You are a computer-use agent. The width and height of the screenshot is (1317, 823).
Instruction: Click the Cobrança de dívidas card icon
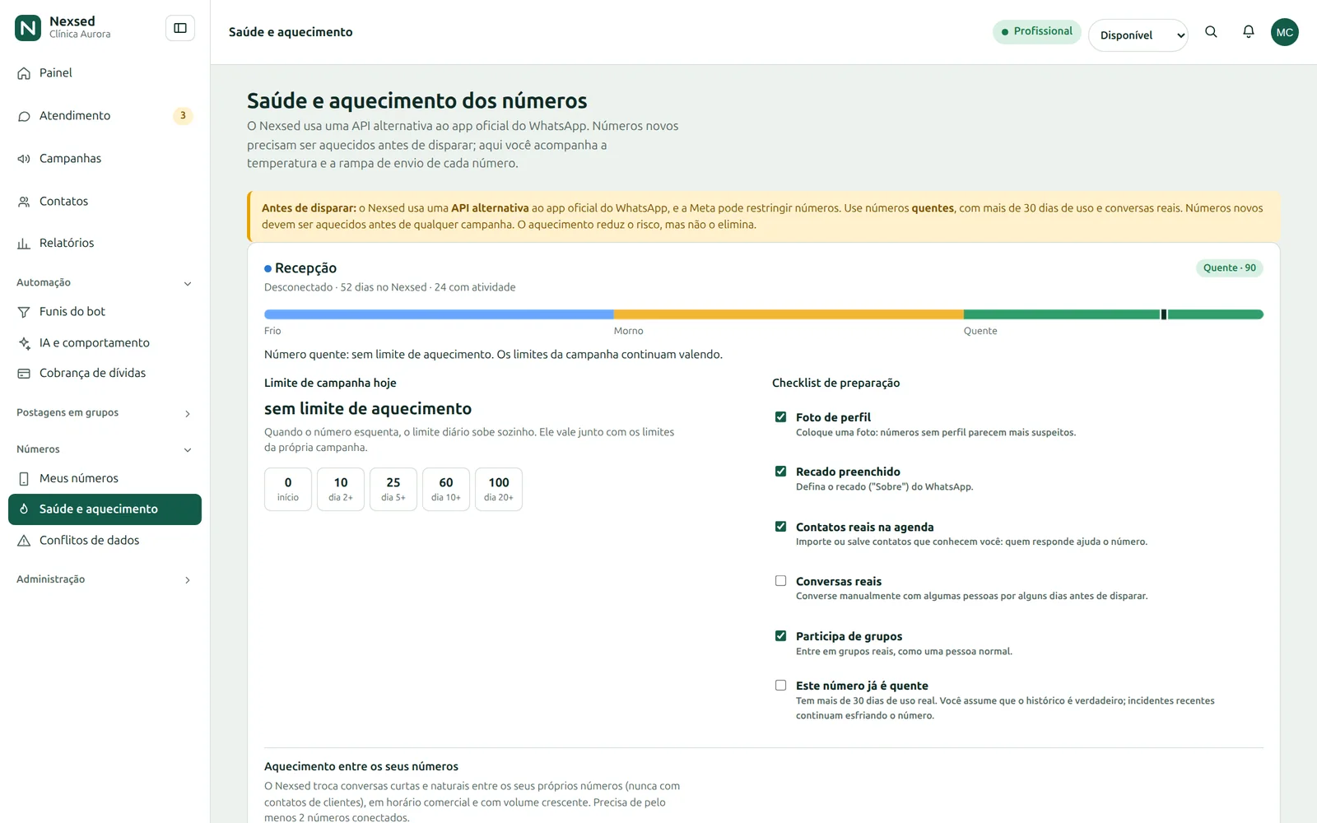[x=24, y=374]
